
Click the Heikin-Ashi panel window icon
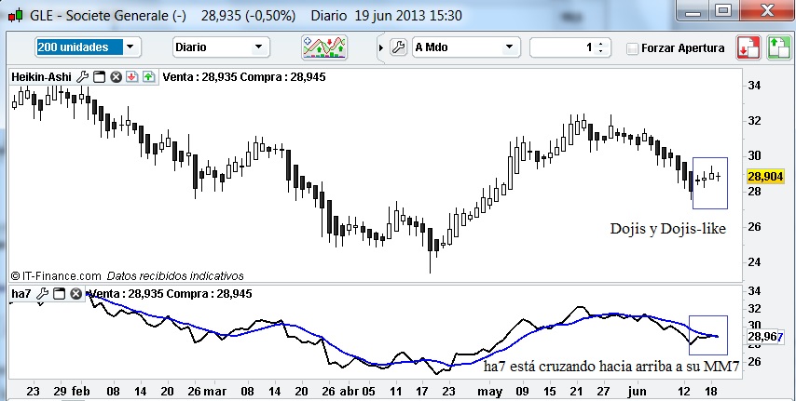tap(100, 77)
